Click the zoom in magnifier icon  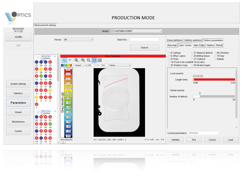(x=83, y=60)
